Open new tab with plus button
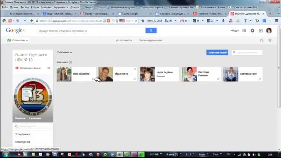Image resolution: width=281 pixels, height=158 pixels. pyautogui.click(x=270, y=14)
